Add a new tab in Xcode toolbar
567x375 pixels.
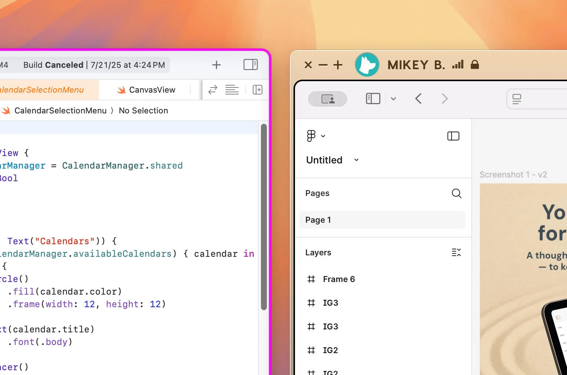point(217,65)
